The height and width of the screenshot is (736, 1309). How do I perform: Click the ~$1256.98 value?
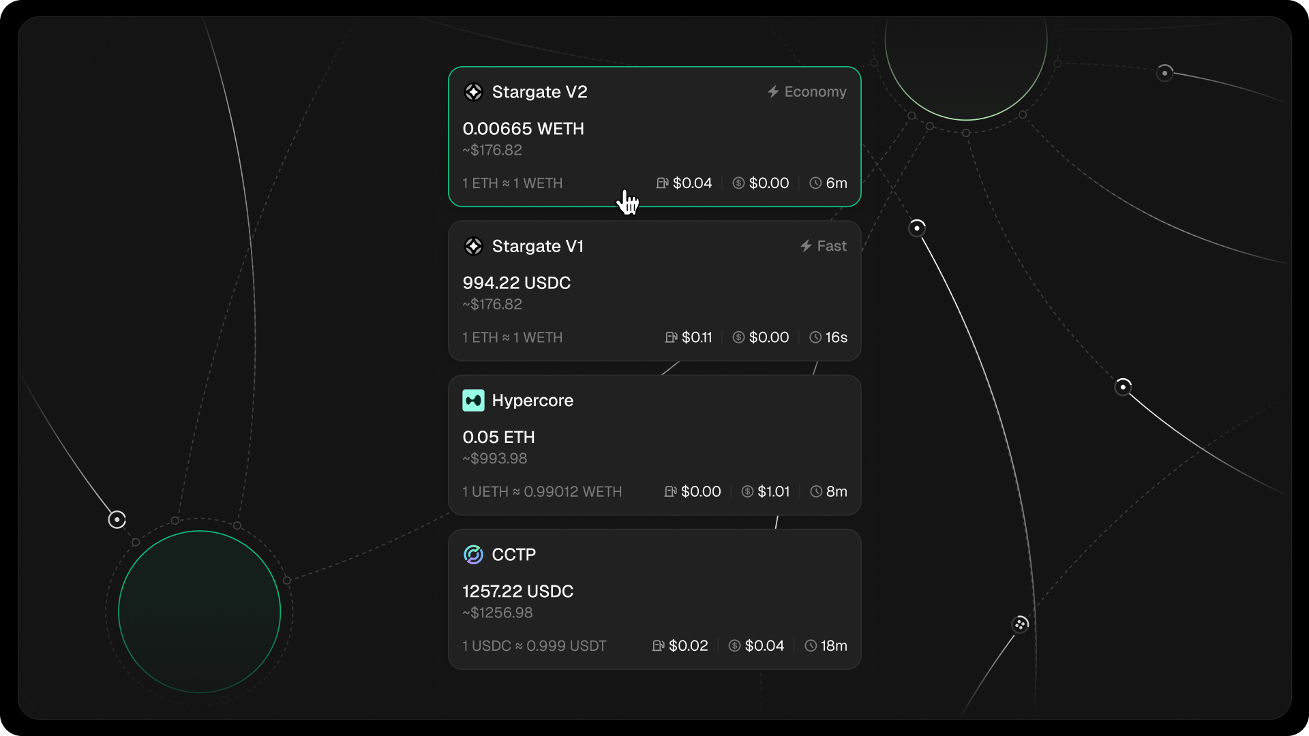498,613
